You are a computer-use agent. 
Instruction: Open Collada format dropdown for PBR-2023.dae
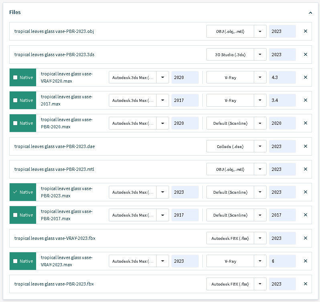coord(260,146)
